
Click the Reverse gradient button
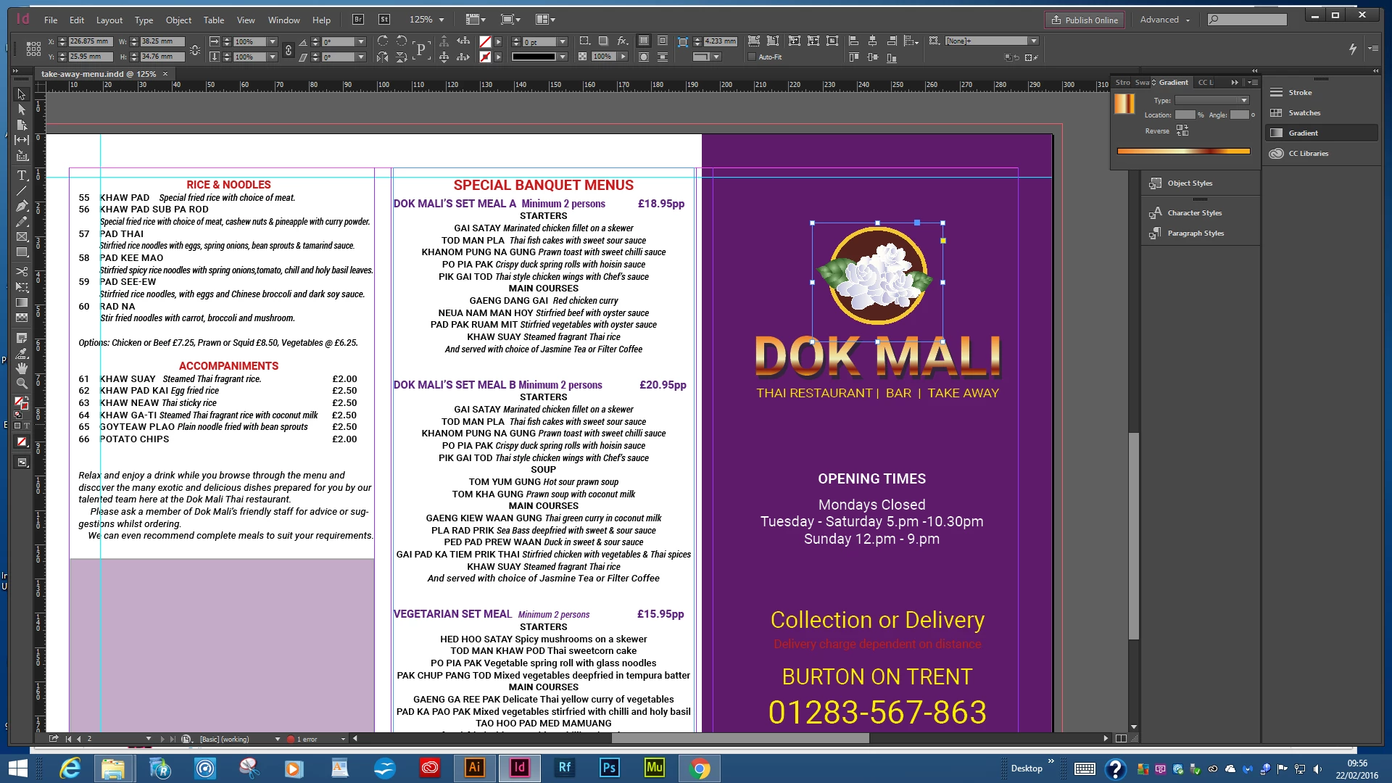[x=1182, y=130]
